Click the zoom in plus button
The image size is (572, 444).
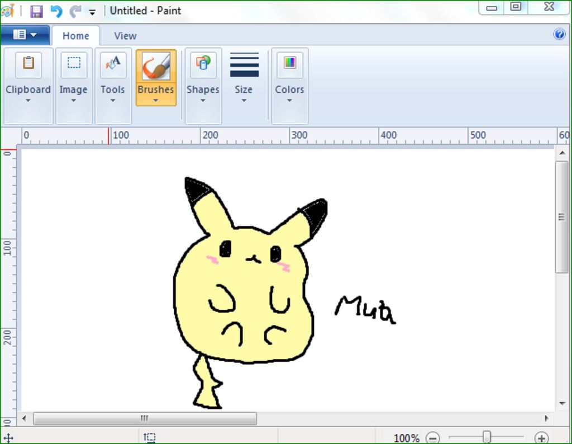pyautogui.click(x=541, y=437)
